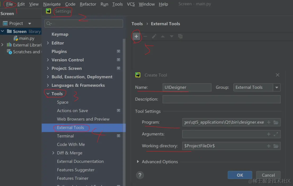Collapse the Screen project folder
Image resolution: width=293 pixels, height=186 pixels.
[3, 31]
